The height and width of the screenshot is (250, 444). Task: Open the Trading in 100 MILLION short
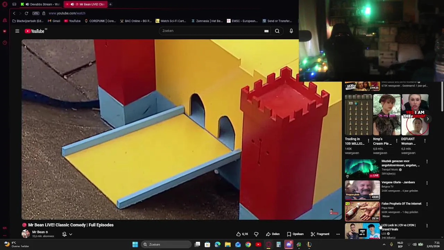tap(359, 115)
